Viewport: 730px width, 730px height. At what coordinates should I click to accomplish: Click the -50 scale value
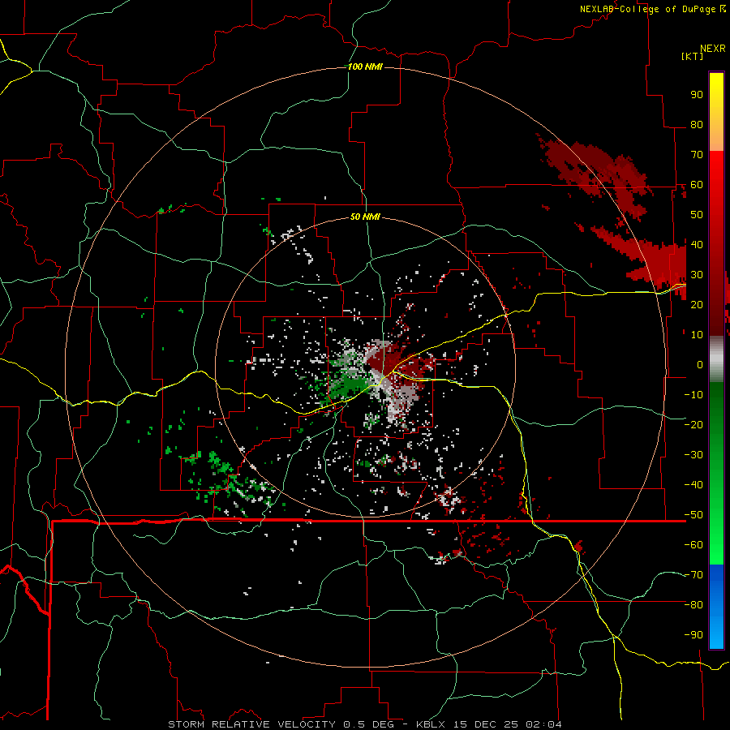point(693,515)
